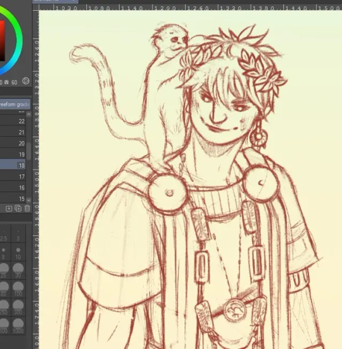Click the circled play-arrow icon beside 60

[x=26, y=81]
